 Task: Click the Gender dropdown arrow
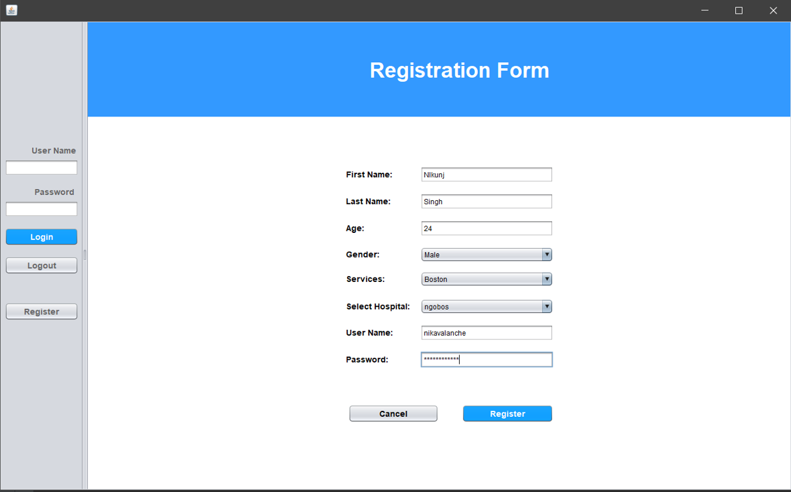[547, 255]
